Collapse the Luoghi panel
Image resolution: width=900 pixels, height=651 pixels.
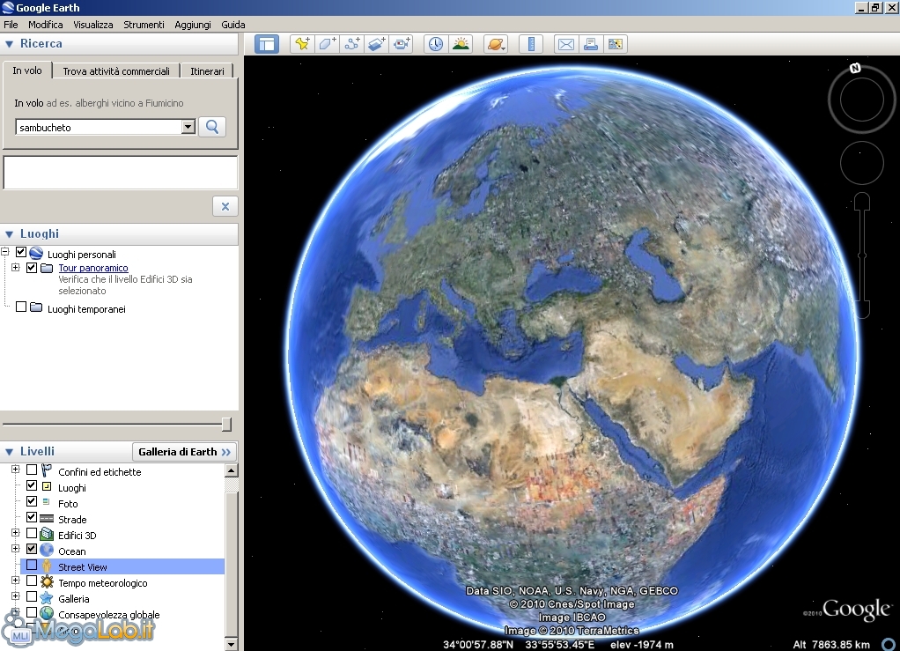(9, 234)
